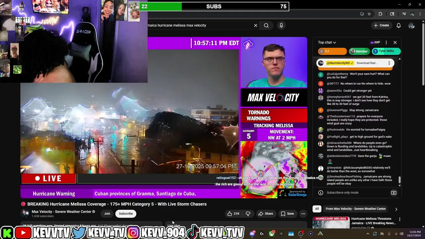Click the search magnifier button
The height and width of the screenshot is (239, 425).
coord(266,26)
